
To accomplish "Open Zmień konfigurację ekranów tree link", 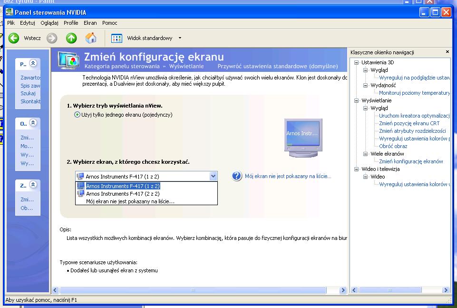I will tap(411, 161).
